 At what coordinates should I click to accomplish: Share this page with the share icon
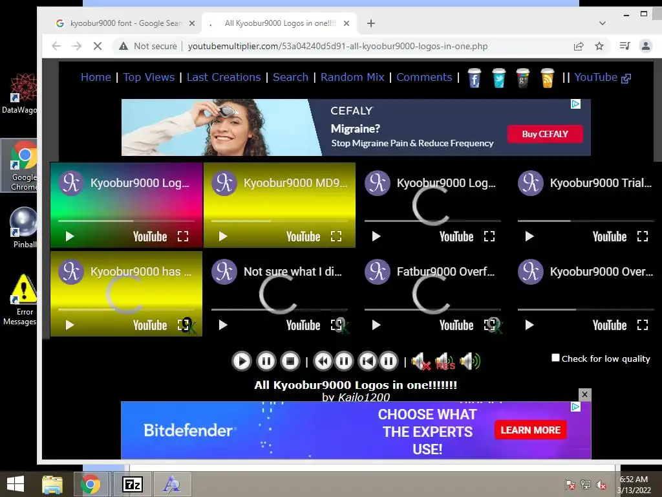579,46
